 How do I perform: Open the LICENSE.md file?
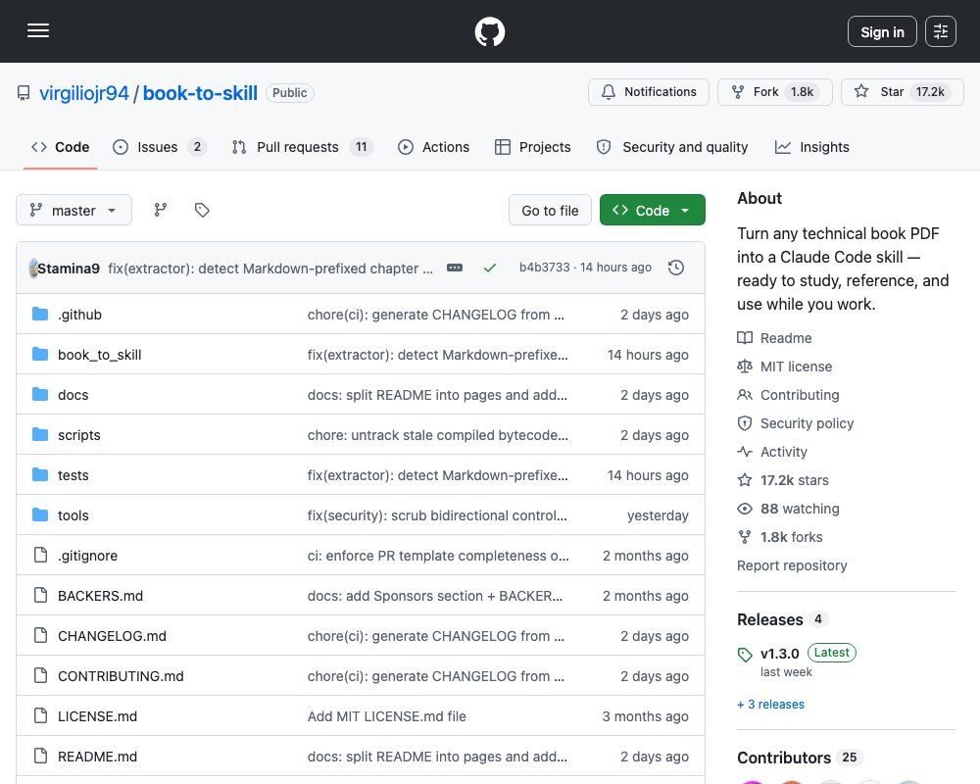click(x=97, y=716)
